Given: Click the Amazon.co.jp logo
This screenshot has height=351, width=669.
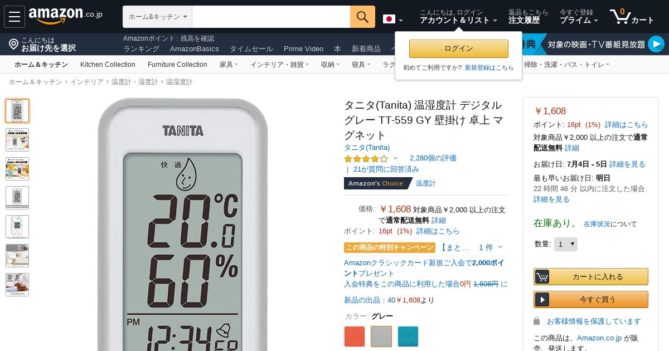Looking at the screenshot, I should tap(66, 16).
